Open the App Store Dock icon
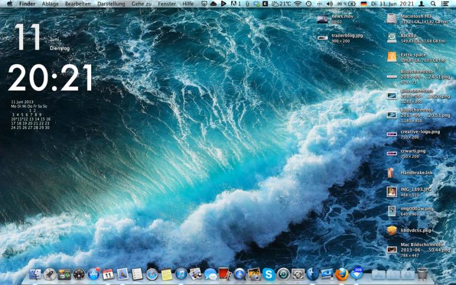The height and width of the screenshot is (285, 456). tap(94, 274)
